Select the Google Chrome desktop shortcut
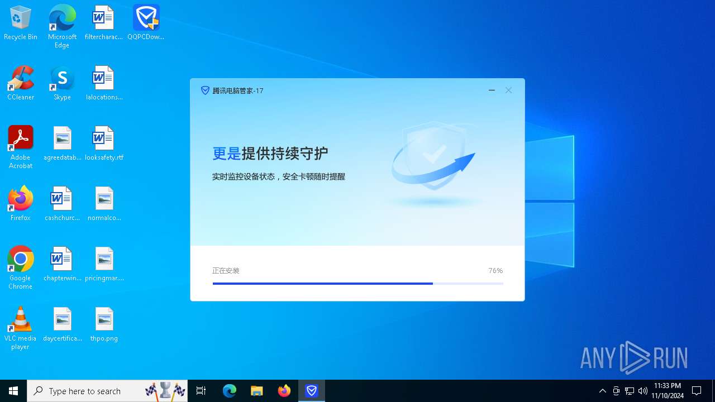715x402 pixels. click(21, 267)
